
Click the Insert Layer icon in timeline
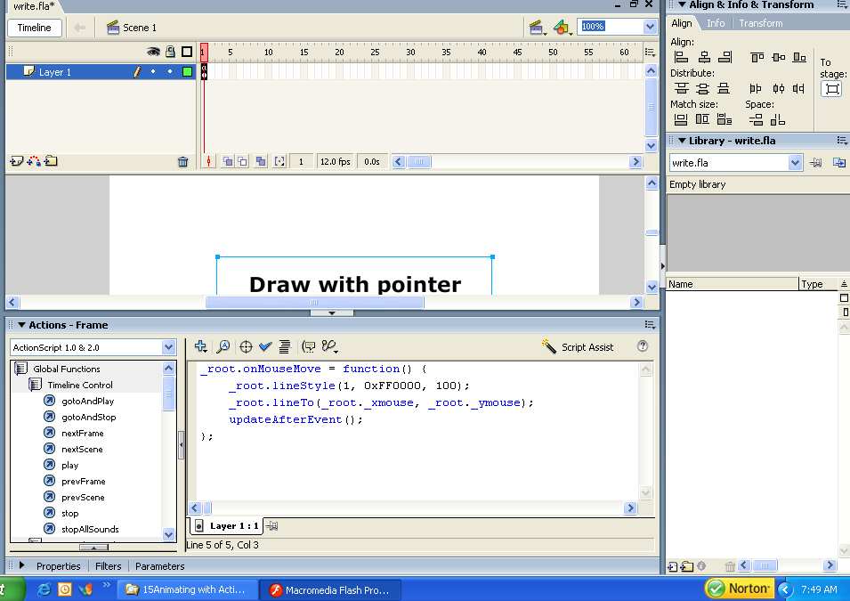(x=16, y=161)
